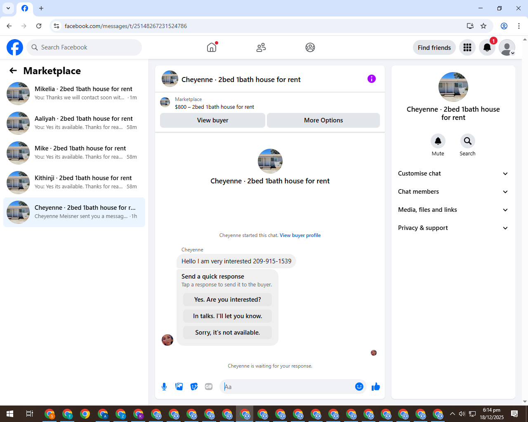
Task: Install app icon in address bar
Action: pyautogui.click(x=470, y=26)
